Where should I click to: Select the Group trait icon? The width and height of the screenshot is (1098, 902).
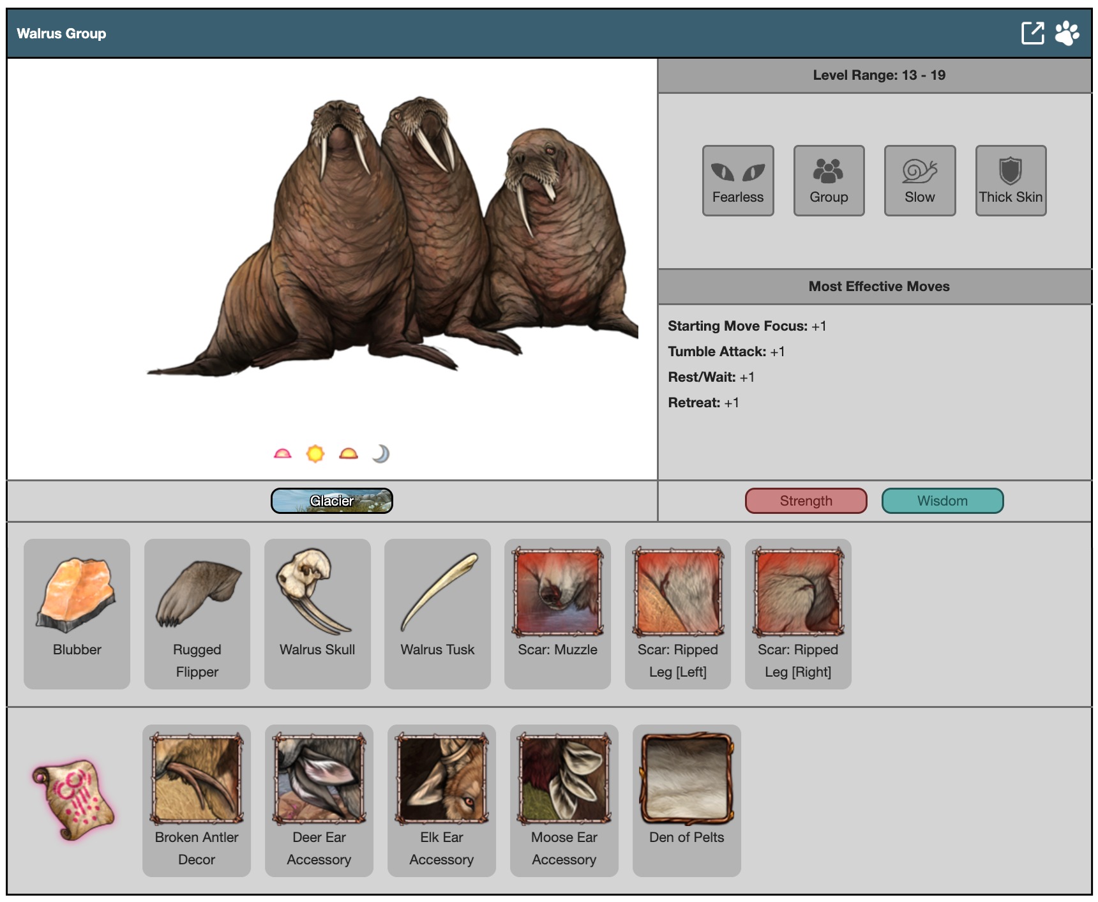pyautogui.click(x=829, y=181)
